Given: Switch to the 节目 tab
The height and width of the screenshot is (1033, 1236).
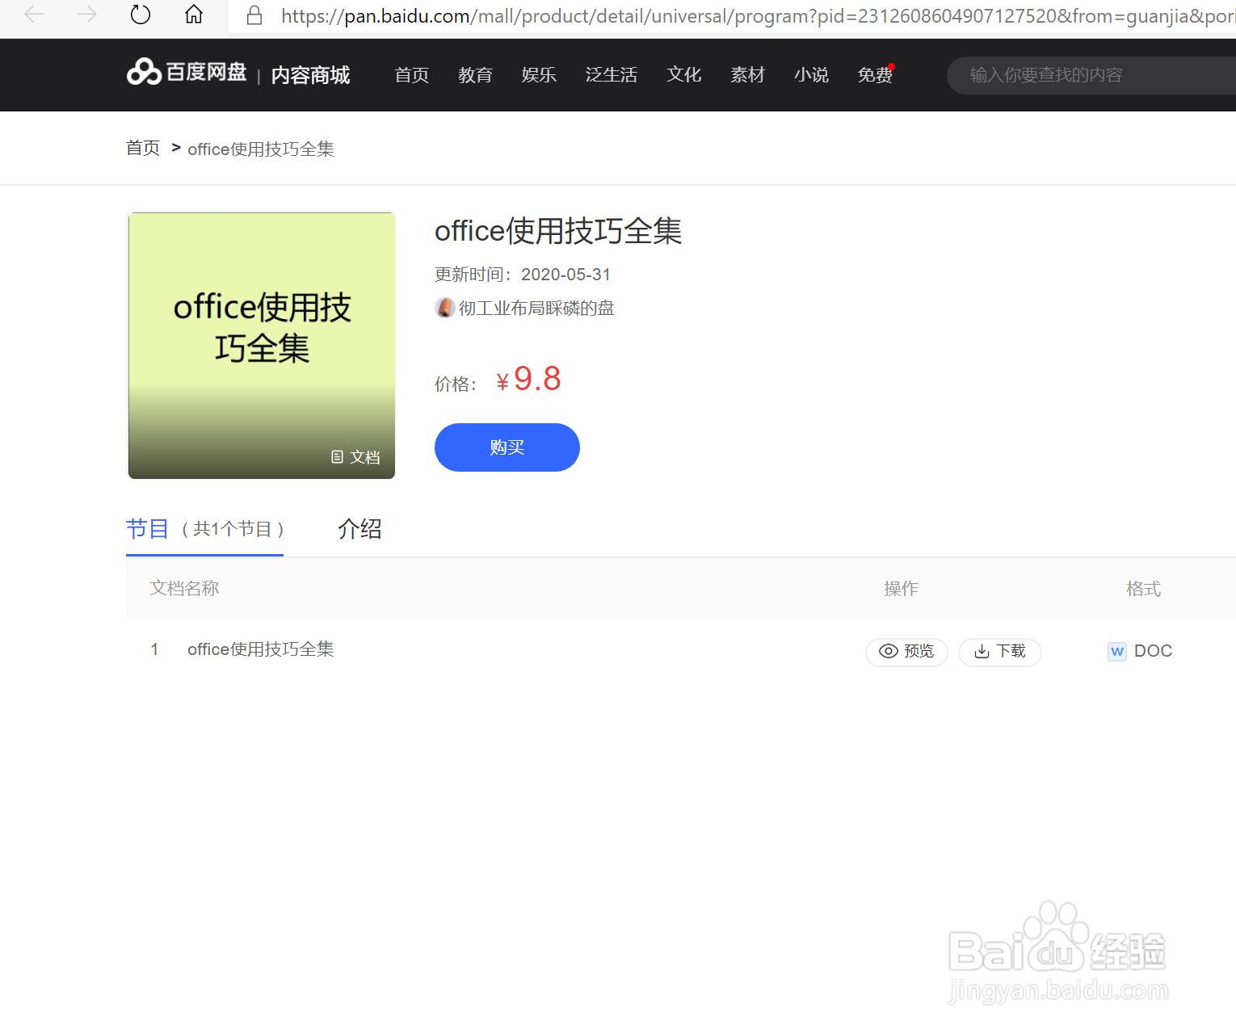Looking at the screenshot, I should click(x=204, y=529).
